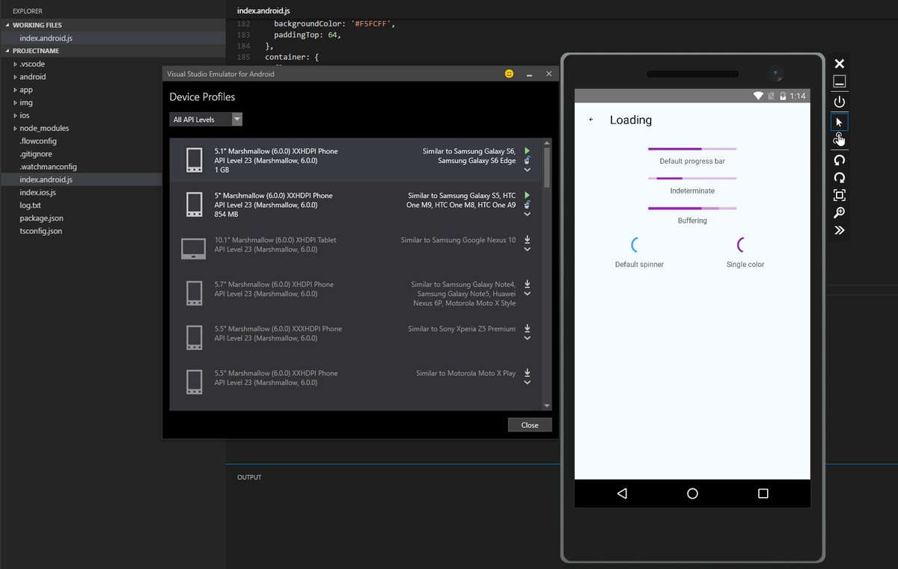Click the OUTPUT panel header
This screenshot has height=569, width=898.
pyautogui.click(x=249, y=477)
